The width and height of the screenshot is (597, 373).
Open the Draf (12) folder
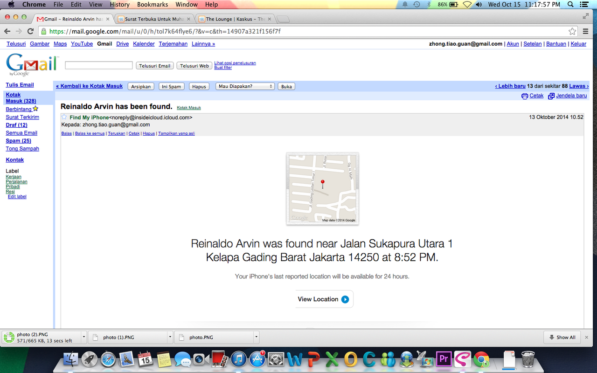coord(16,125)
